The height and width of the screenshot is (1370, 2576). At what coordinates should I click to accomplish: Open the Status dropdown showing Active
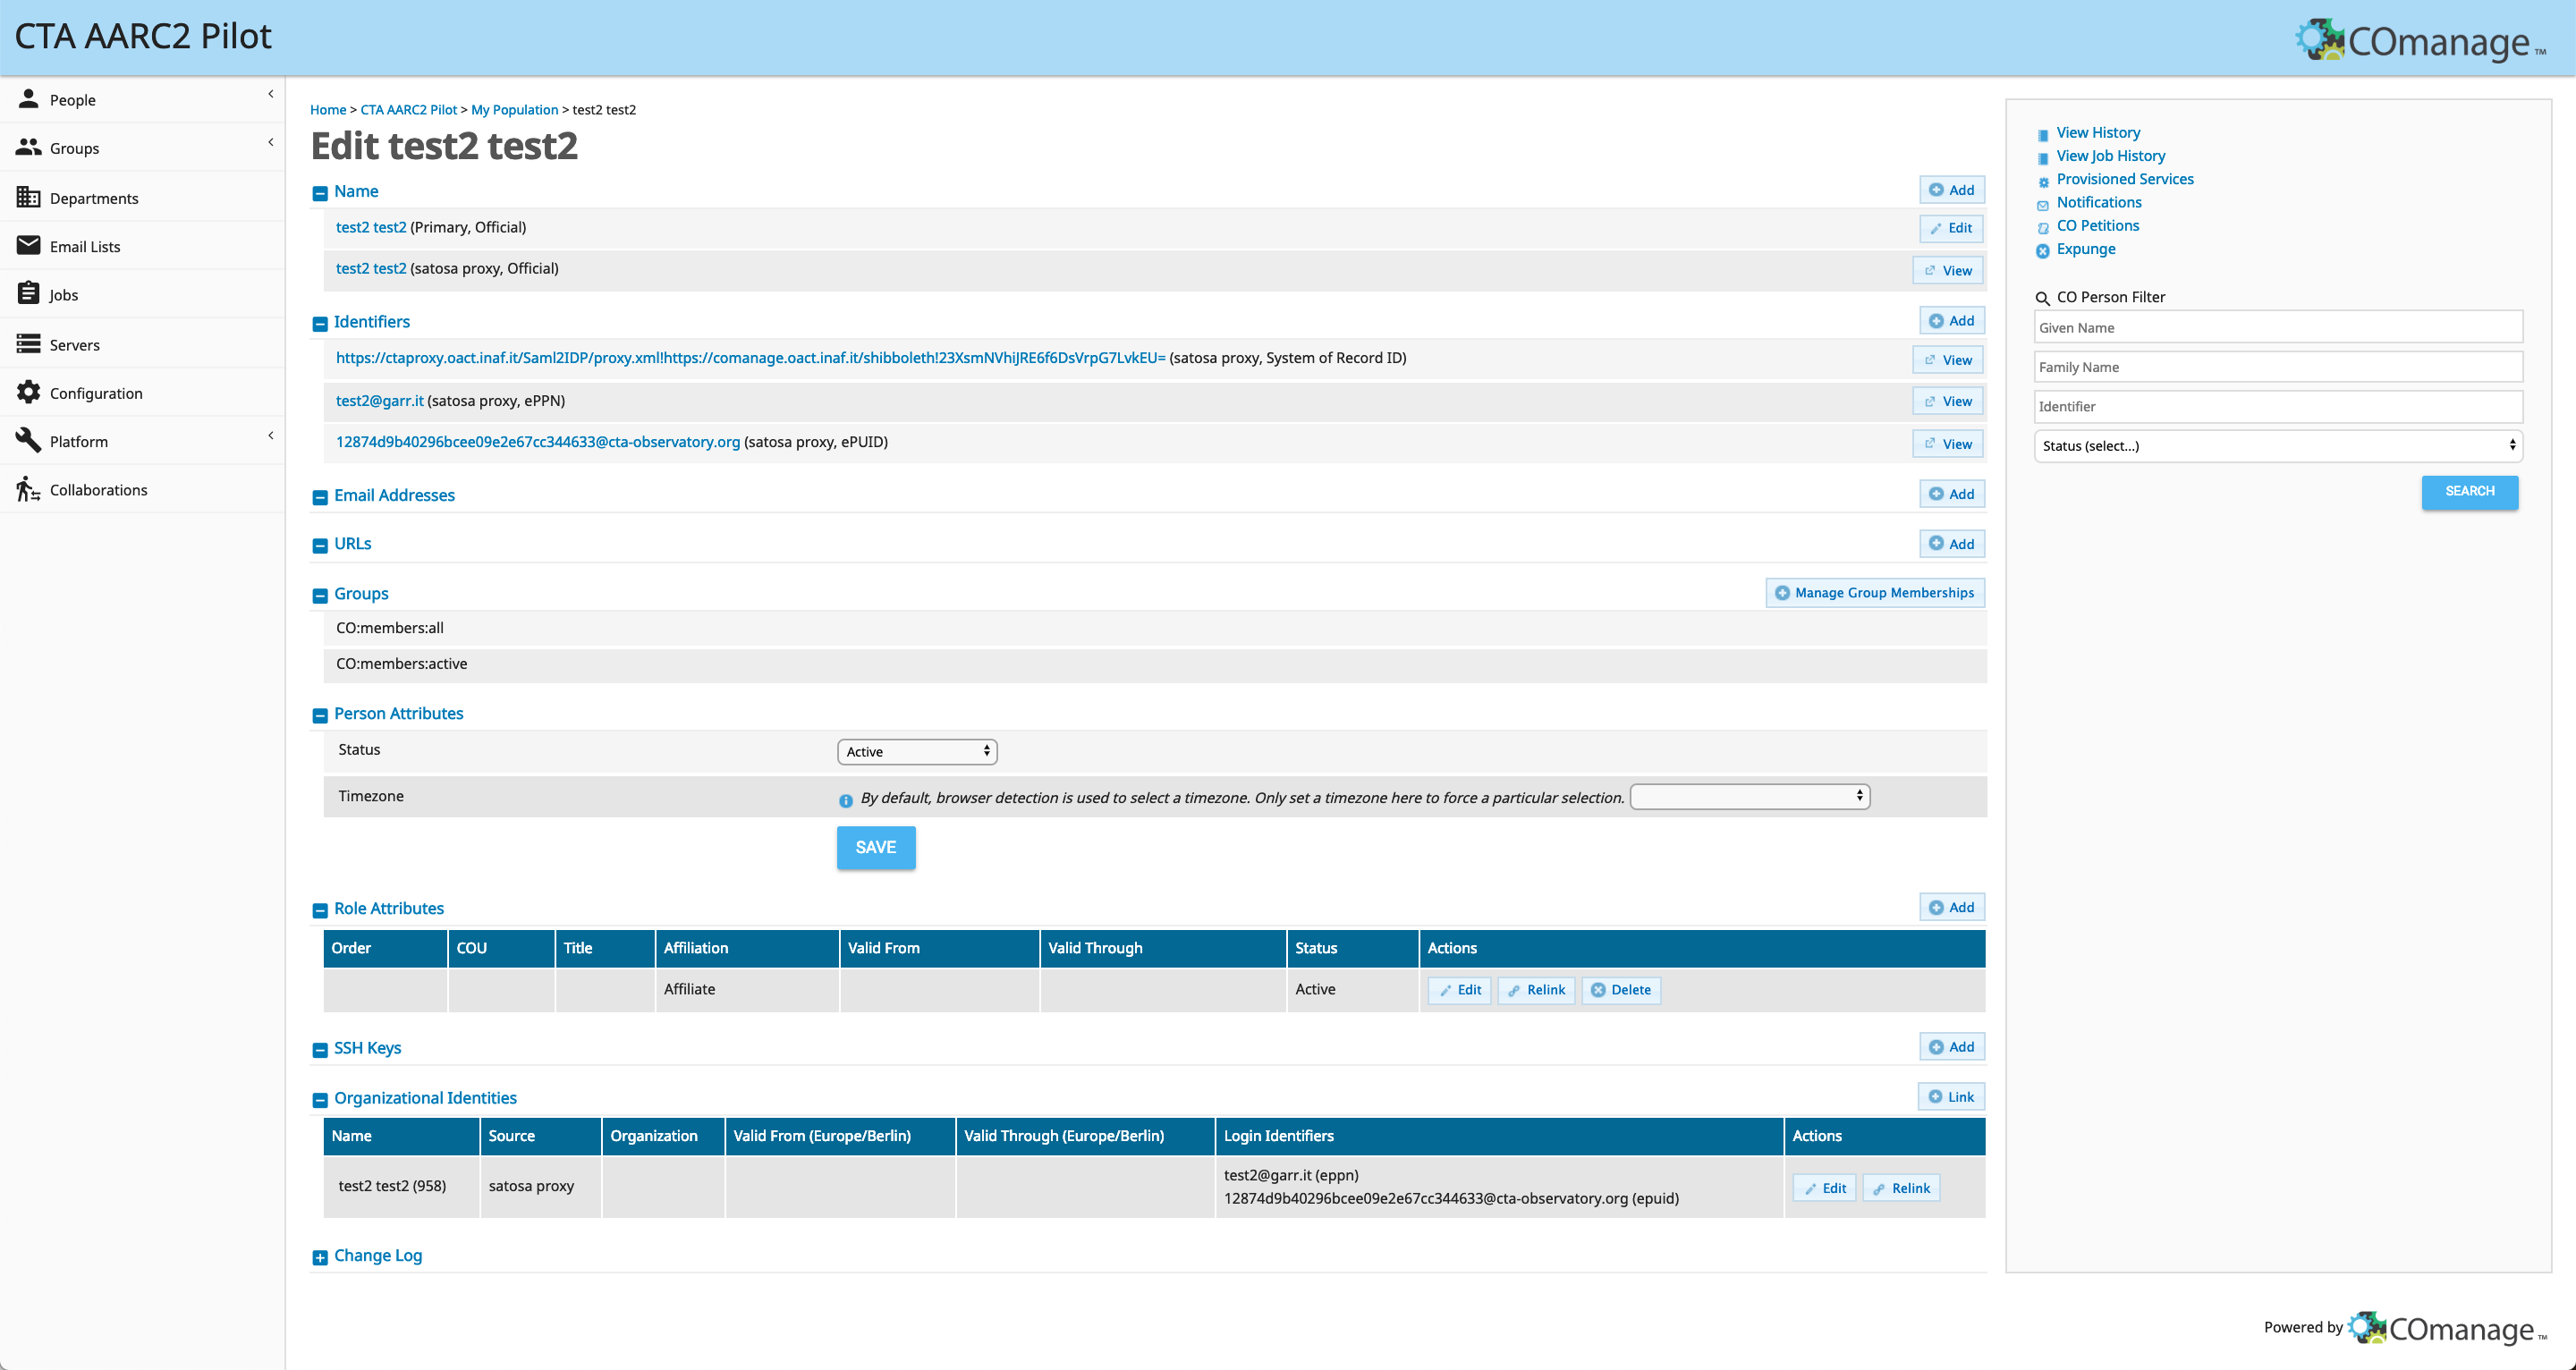(x=917, y=752)
